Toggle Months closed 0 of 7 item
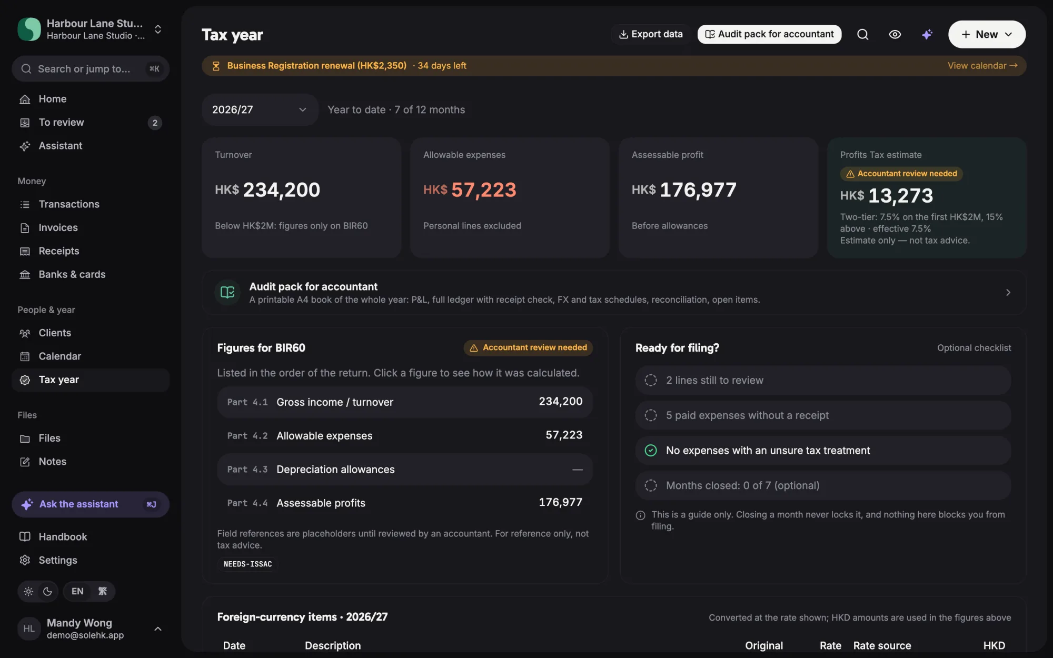1053x658 pixels. [823, 486]
